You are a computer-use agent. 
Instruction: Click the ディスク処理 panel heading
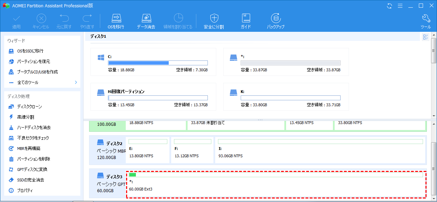click(19, 96)
